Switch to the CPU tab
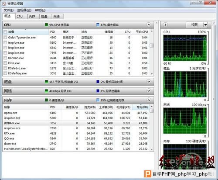The width and height of the screenshot is (218, 180). pos(21,17)
